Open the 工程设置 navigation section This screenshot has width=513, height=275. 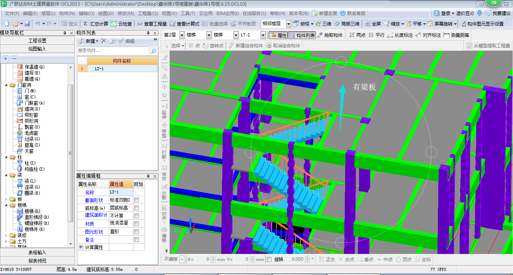37,41
